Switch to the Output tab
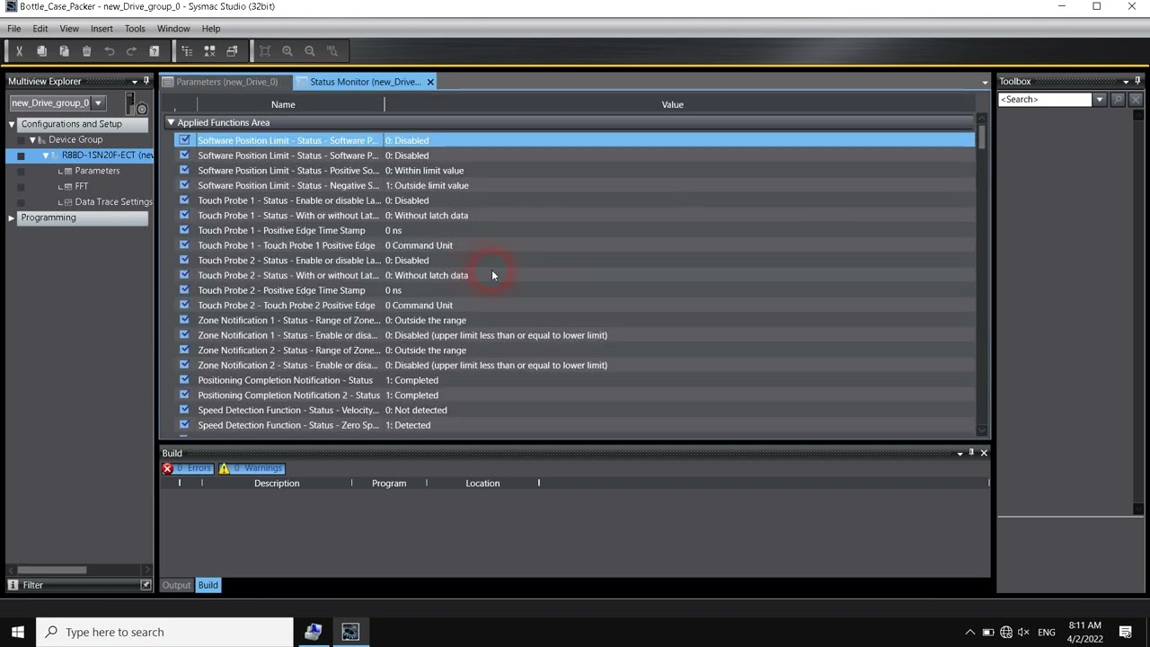The image size is (1150, 647). [176, 585]
